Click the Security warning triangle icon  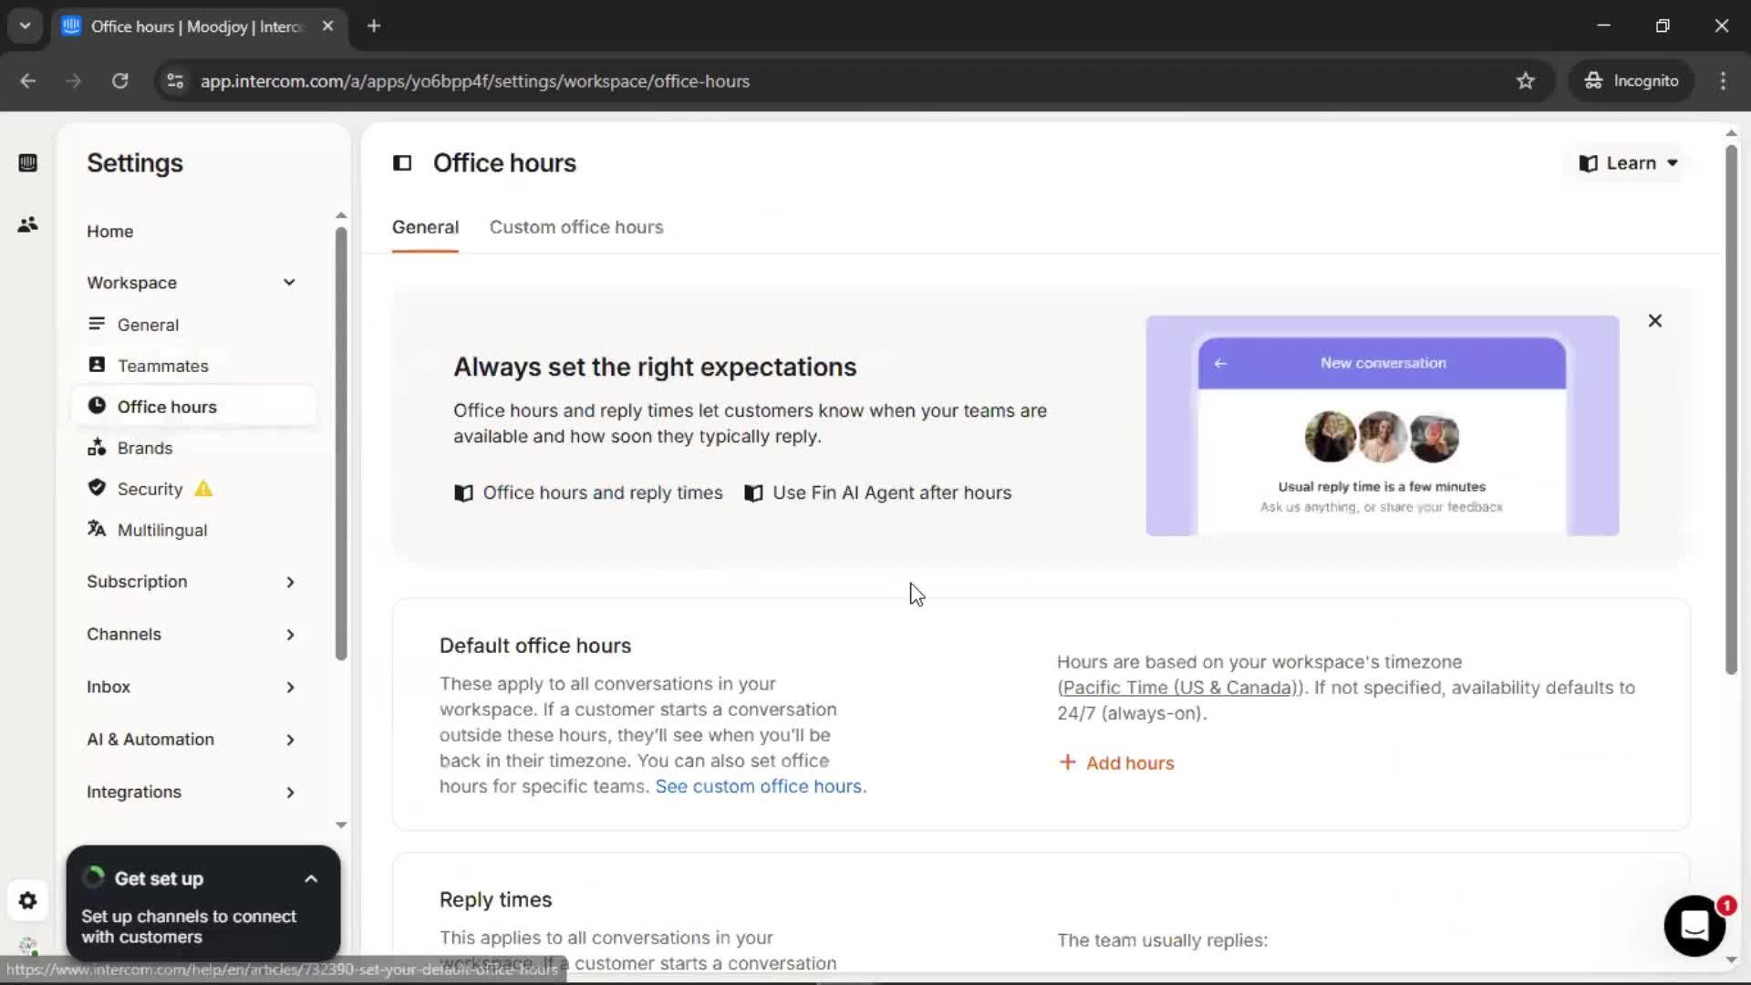(x=203, y=489)
